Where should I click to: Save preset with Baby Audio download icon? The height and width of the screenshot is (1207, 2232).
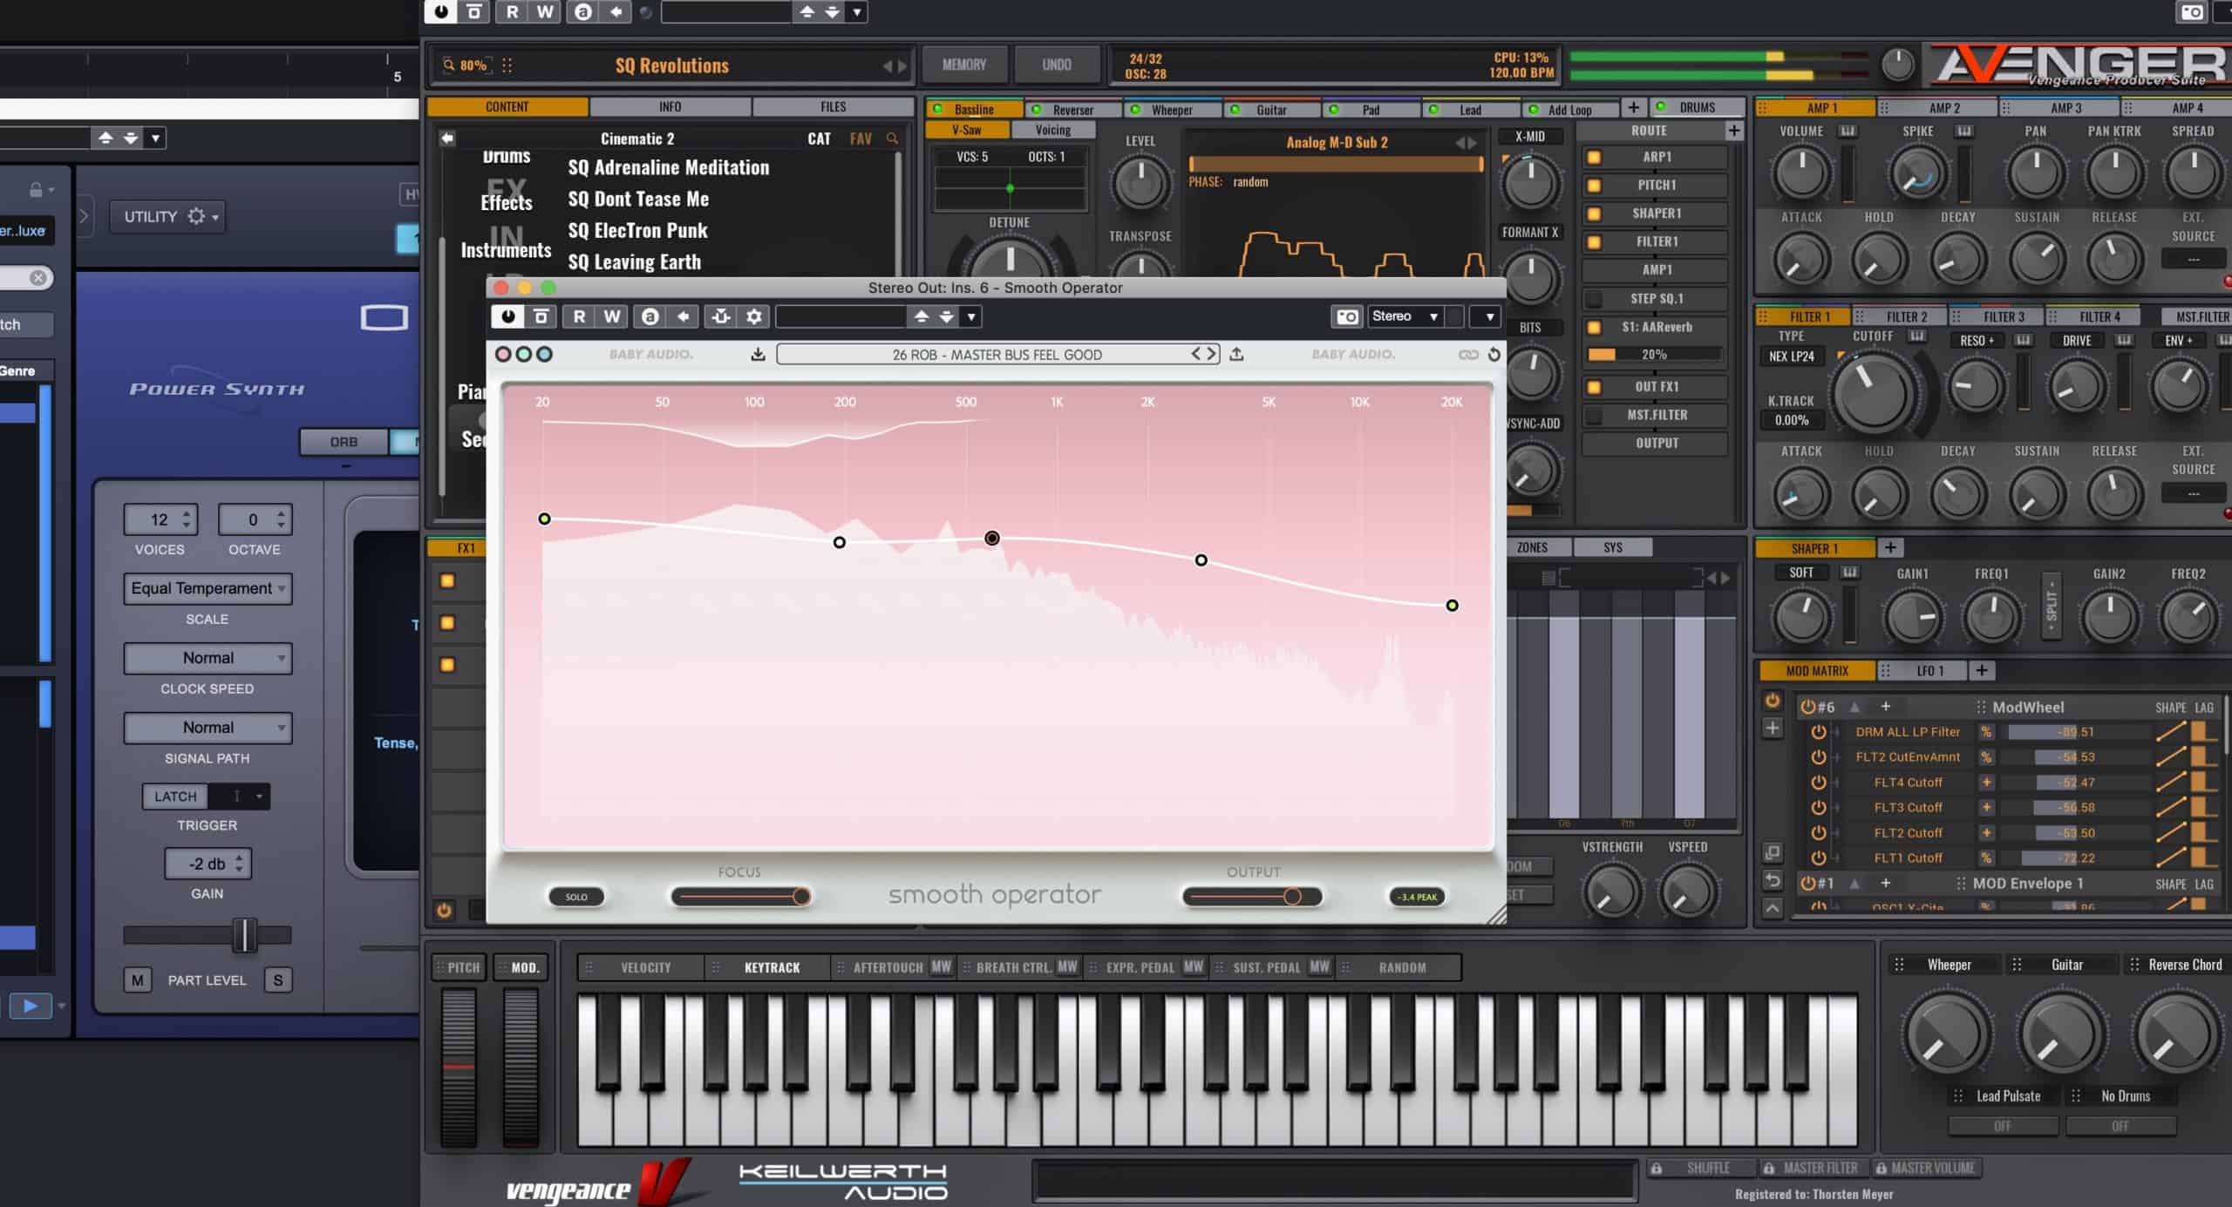click(758, 354)
